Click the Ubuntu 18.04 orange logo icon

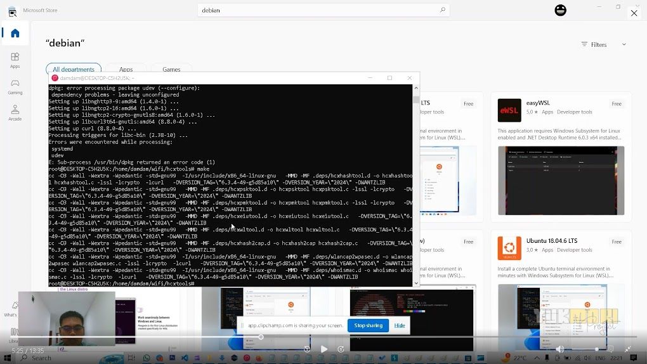(x=509, y=248)
